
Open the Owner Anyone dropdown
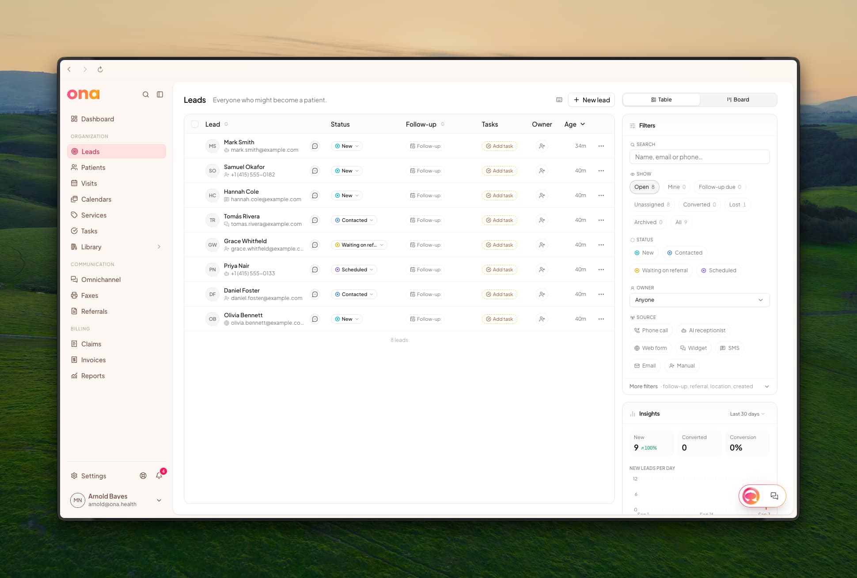[x=699, y=300]
